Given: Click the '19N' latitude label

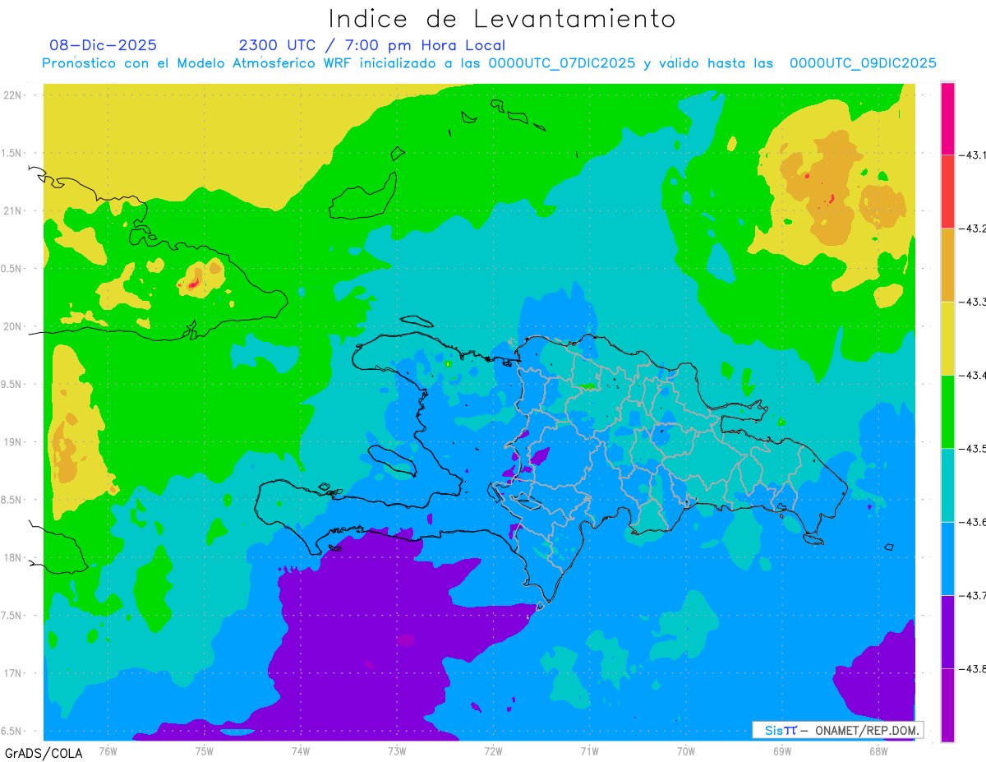Looking at the screenshot, I should click(x=13, y=442).
